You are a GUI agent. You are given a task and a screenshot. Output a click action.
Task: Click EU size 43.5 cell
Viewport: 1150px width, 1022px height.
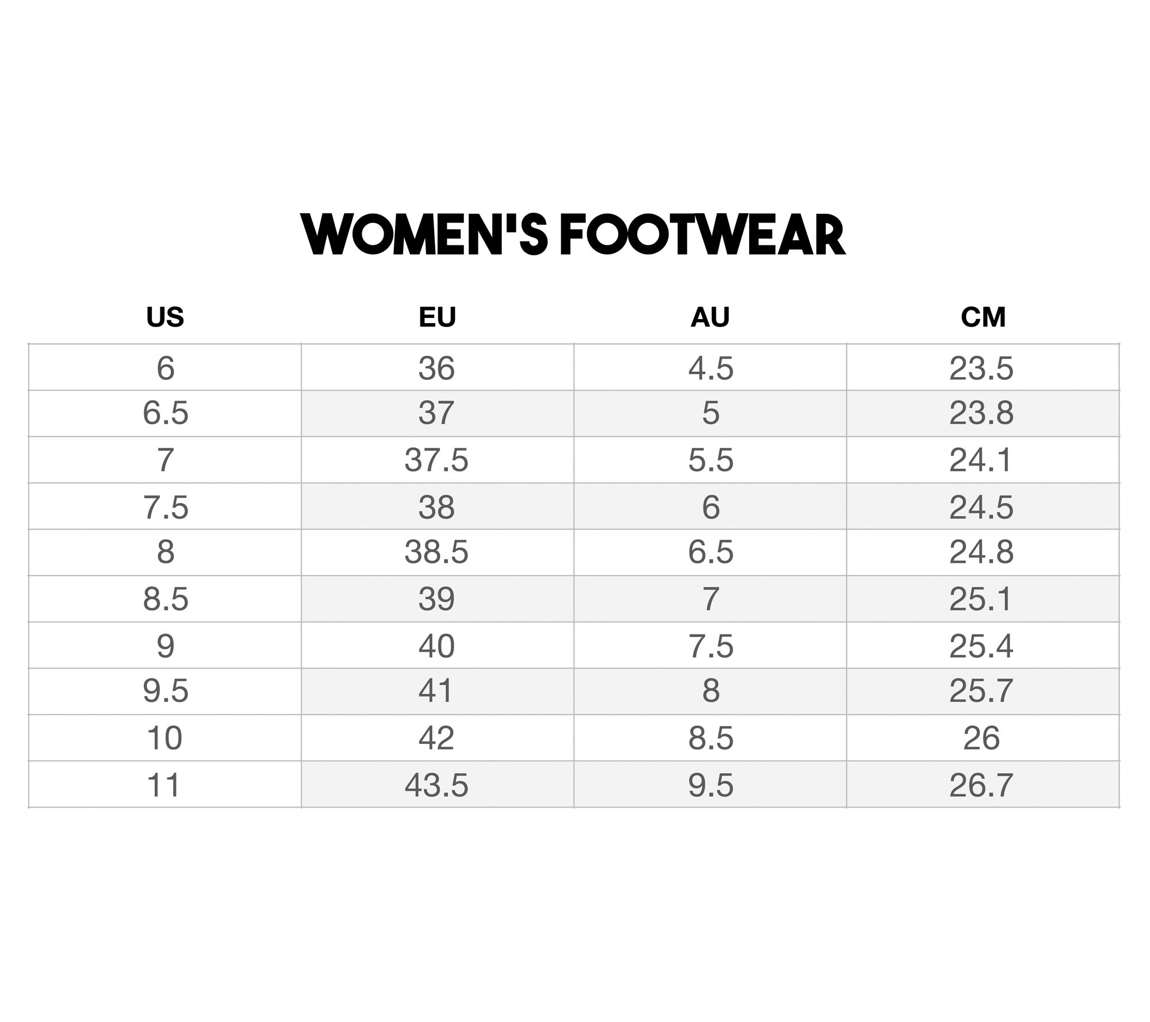(x=437, y=785)
